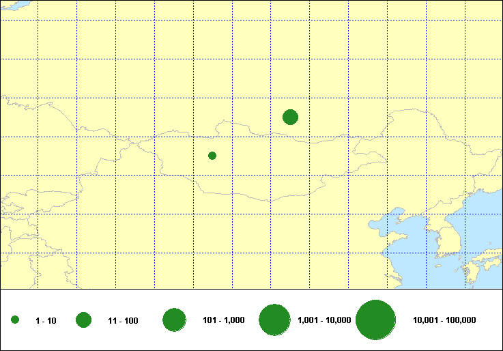Select the largest legend circle for 10,001 - 100,000
Image resolution: width=503 pixels, height=351 pixels.
pyautogui.click(x=376, y=320)
